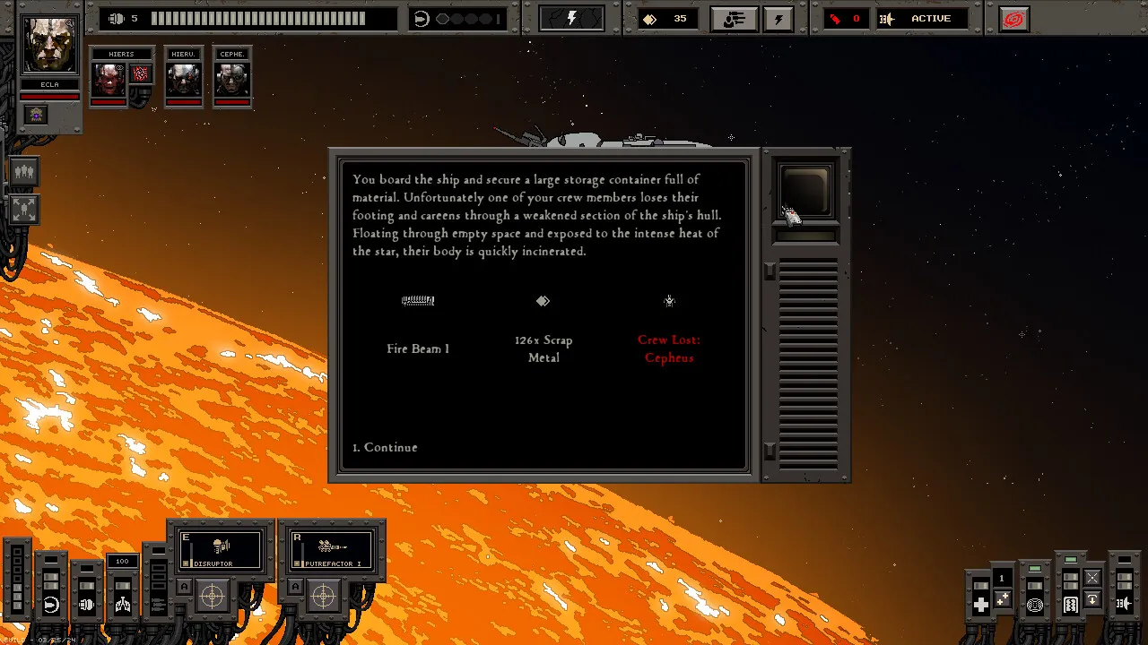Click the white cross icon in bottom-right panel
Image resolution: width=1148 pixels, height=645 pixels.
pyautogui.click(x=981, y=604)
